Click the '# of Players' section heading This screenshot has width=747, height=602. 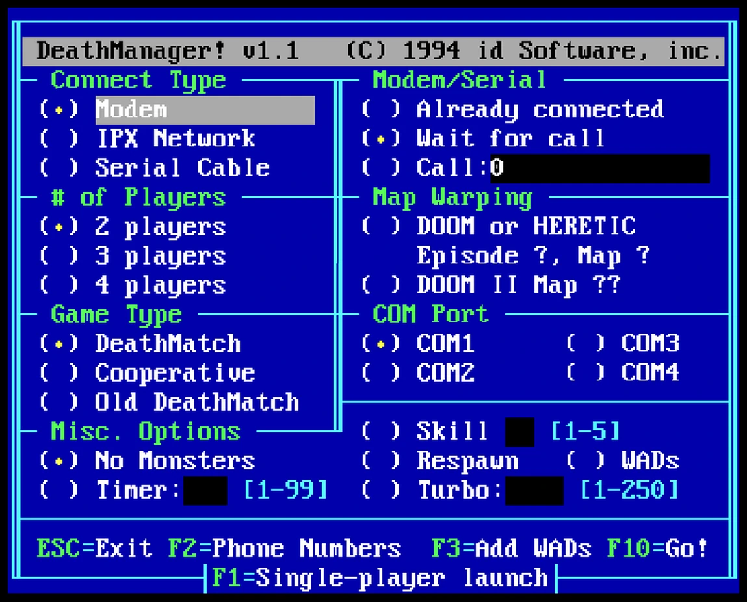click(x=138, y=198)
